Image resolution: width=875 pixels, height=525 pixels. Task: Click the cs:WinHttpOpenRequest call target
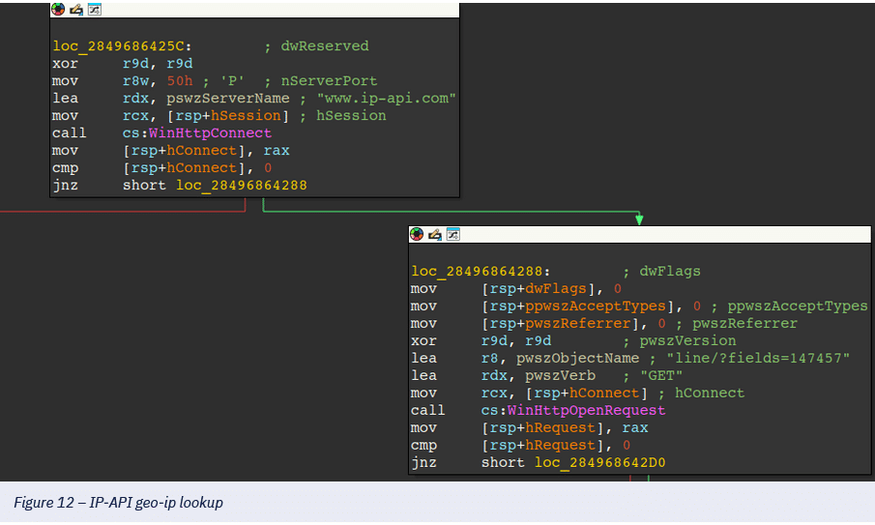(573, 411)
